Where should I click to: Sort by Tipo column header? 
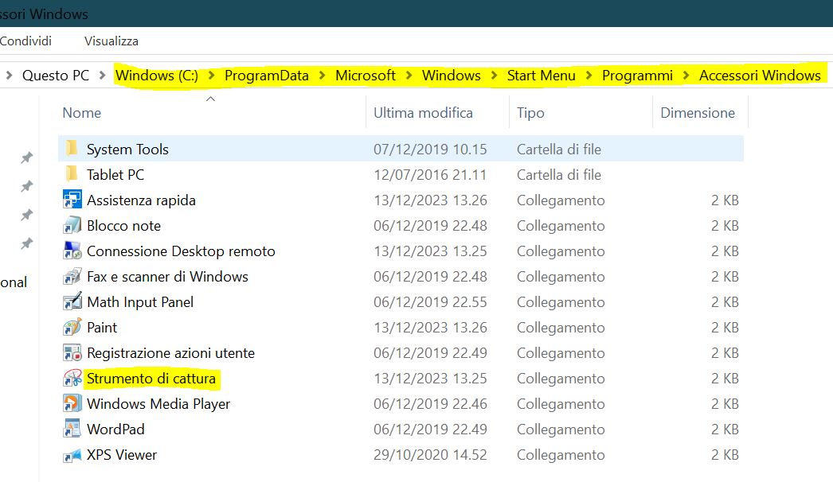(530, 112)
